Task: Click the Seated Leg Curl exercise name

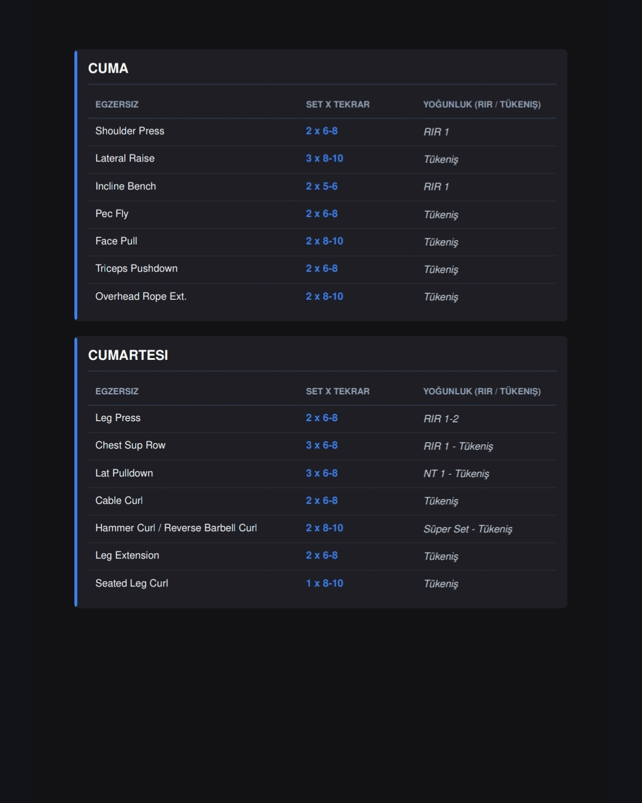Action: pos(131,583)
